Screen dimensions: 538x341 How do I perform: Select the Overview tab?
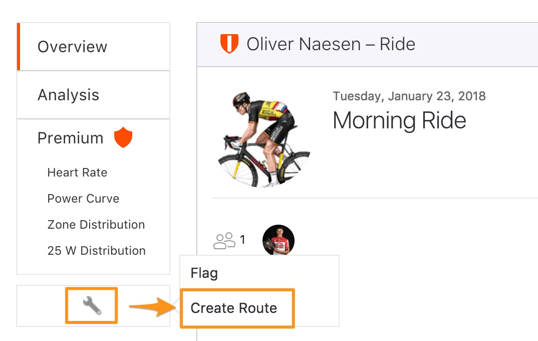[93, 47]
